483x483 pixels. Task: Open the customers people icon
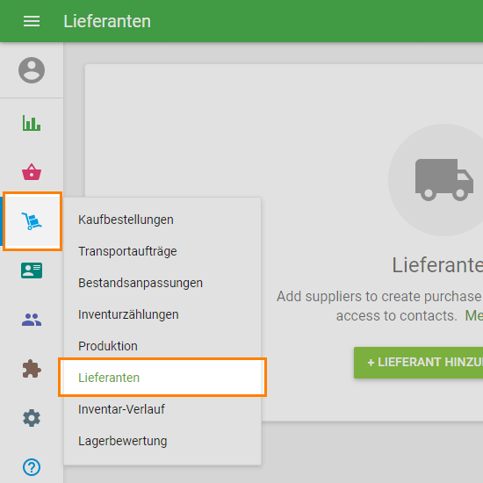pyautogui.click(x=32, y=320)
